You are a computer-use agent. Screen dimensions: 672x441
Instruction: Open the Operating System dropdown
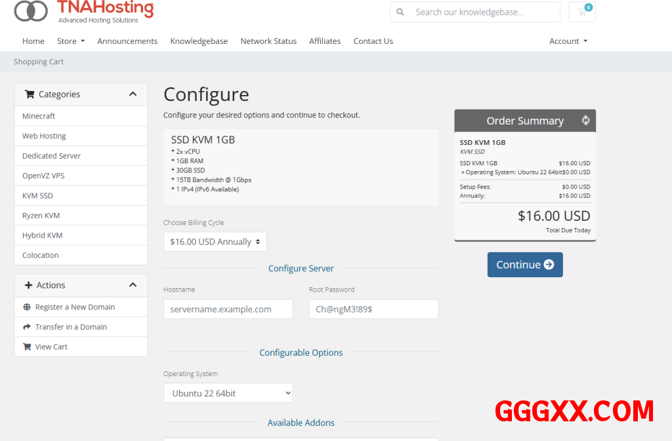[x=228, y=393]
